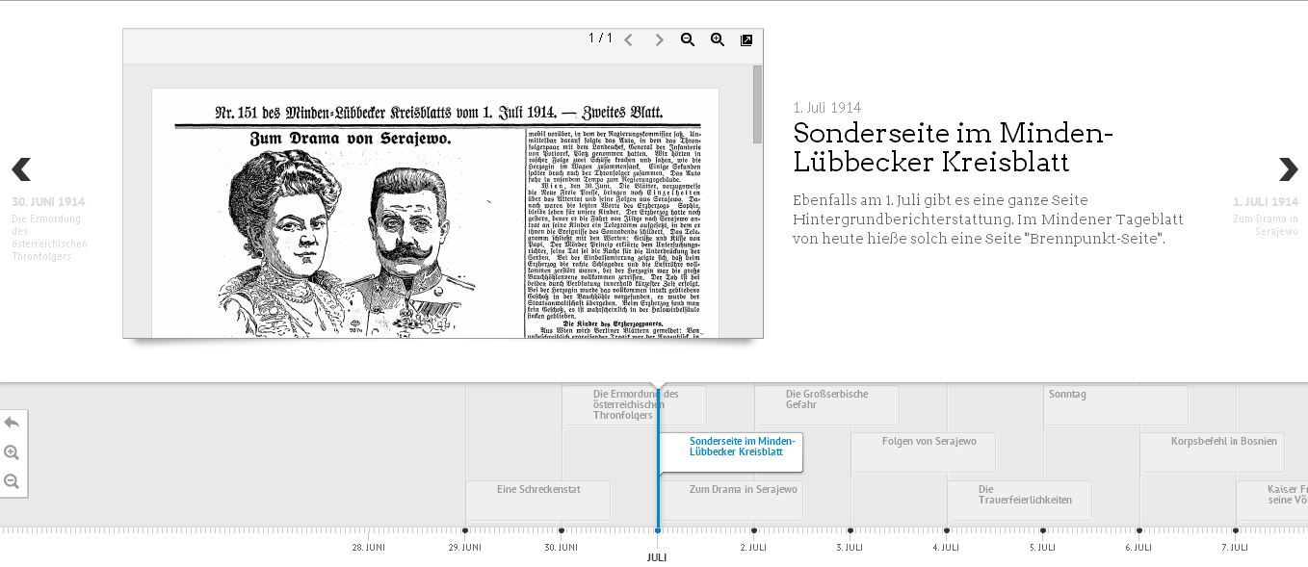
Task: Zoom out the timeline
Action: (12, 481)
